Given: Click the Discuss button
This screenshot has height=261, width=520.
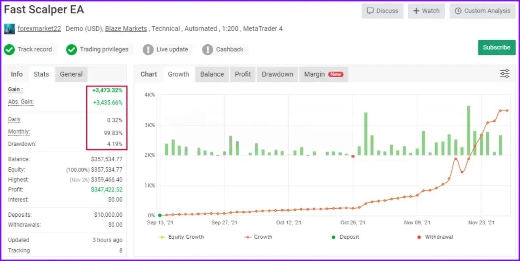Looking at the screenshot, I should coord(382,11).
